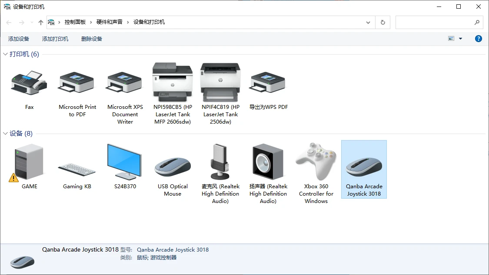Select the Qanba Arcade Joystick 3018 icon

coord(364,167)
